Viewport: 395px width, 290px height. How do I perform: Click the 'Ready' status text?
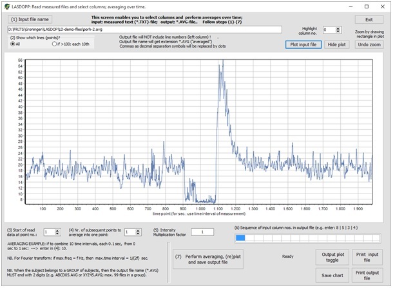tap(287, 257)
